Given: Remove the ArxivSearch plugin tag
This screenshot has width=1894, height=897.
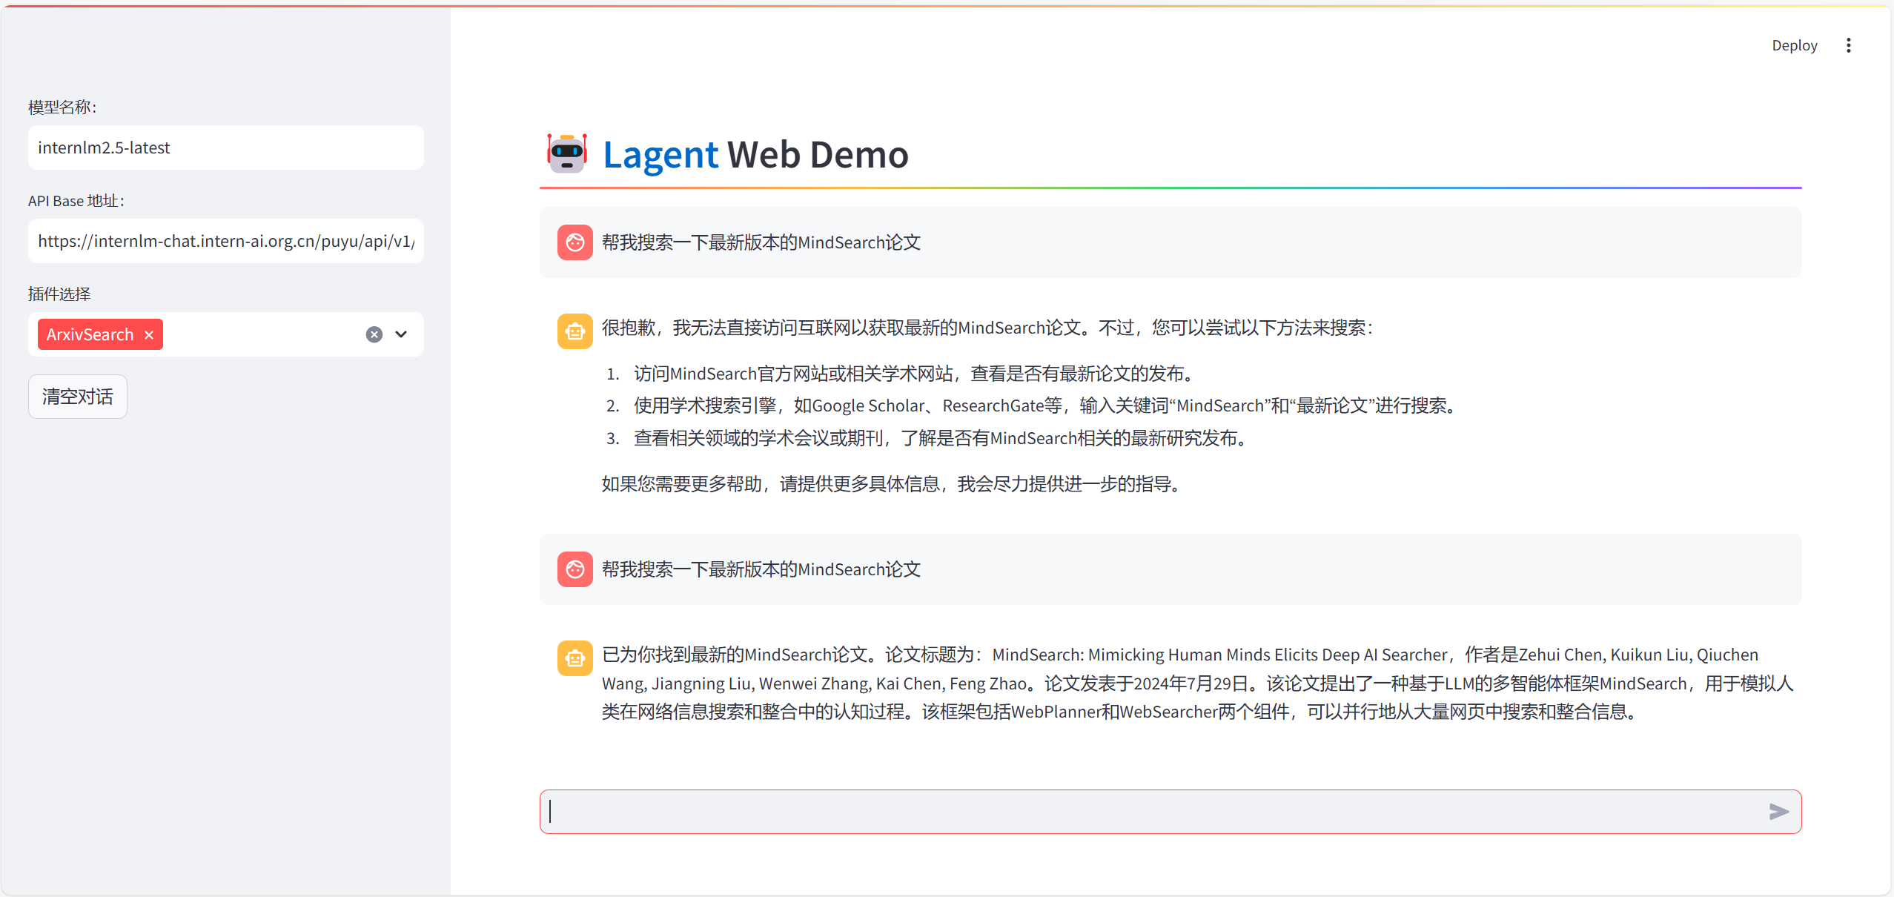Looking at the screenshot, I should coord(149,335).
